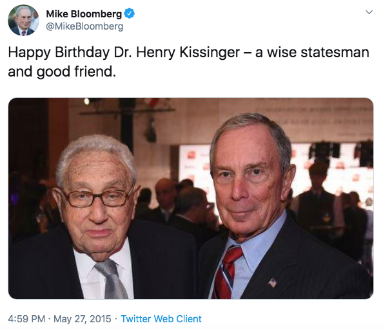Click the silver gray tie in photo

pos(112,279)
